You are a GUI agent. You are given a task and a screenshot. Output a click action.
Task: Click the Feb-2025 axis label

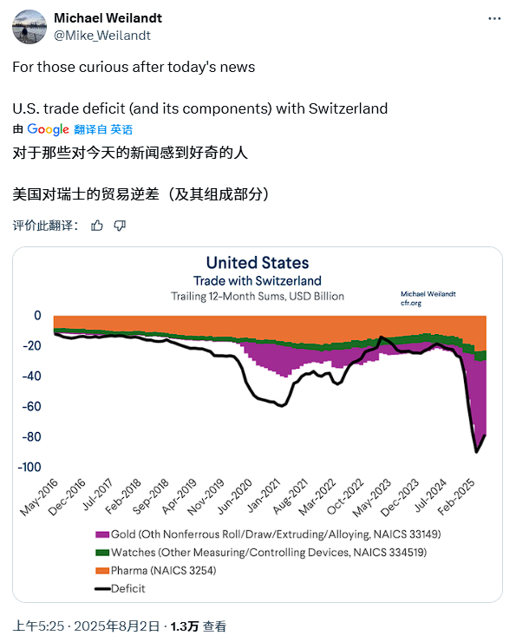[x=456, y=496]
